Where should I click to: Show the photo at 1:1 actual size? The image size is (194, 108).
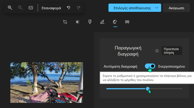(31, 8)
